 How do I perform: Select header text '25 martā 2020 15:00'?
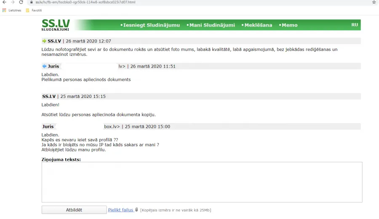[147, 127]
